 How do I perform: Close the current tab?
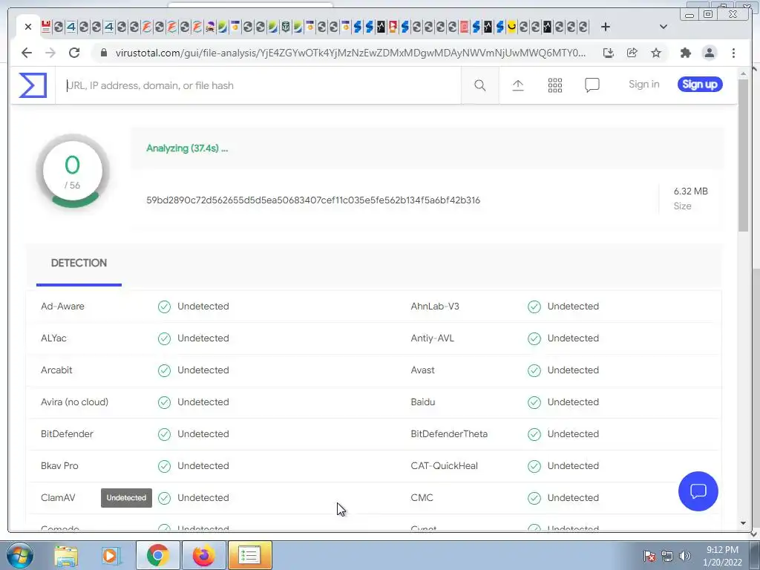[x=28, y=27]
